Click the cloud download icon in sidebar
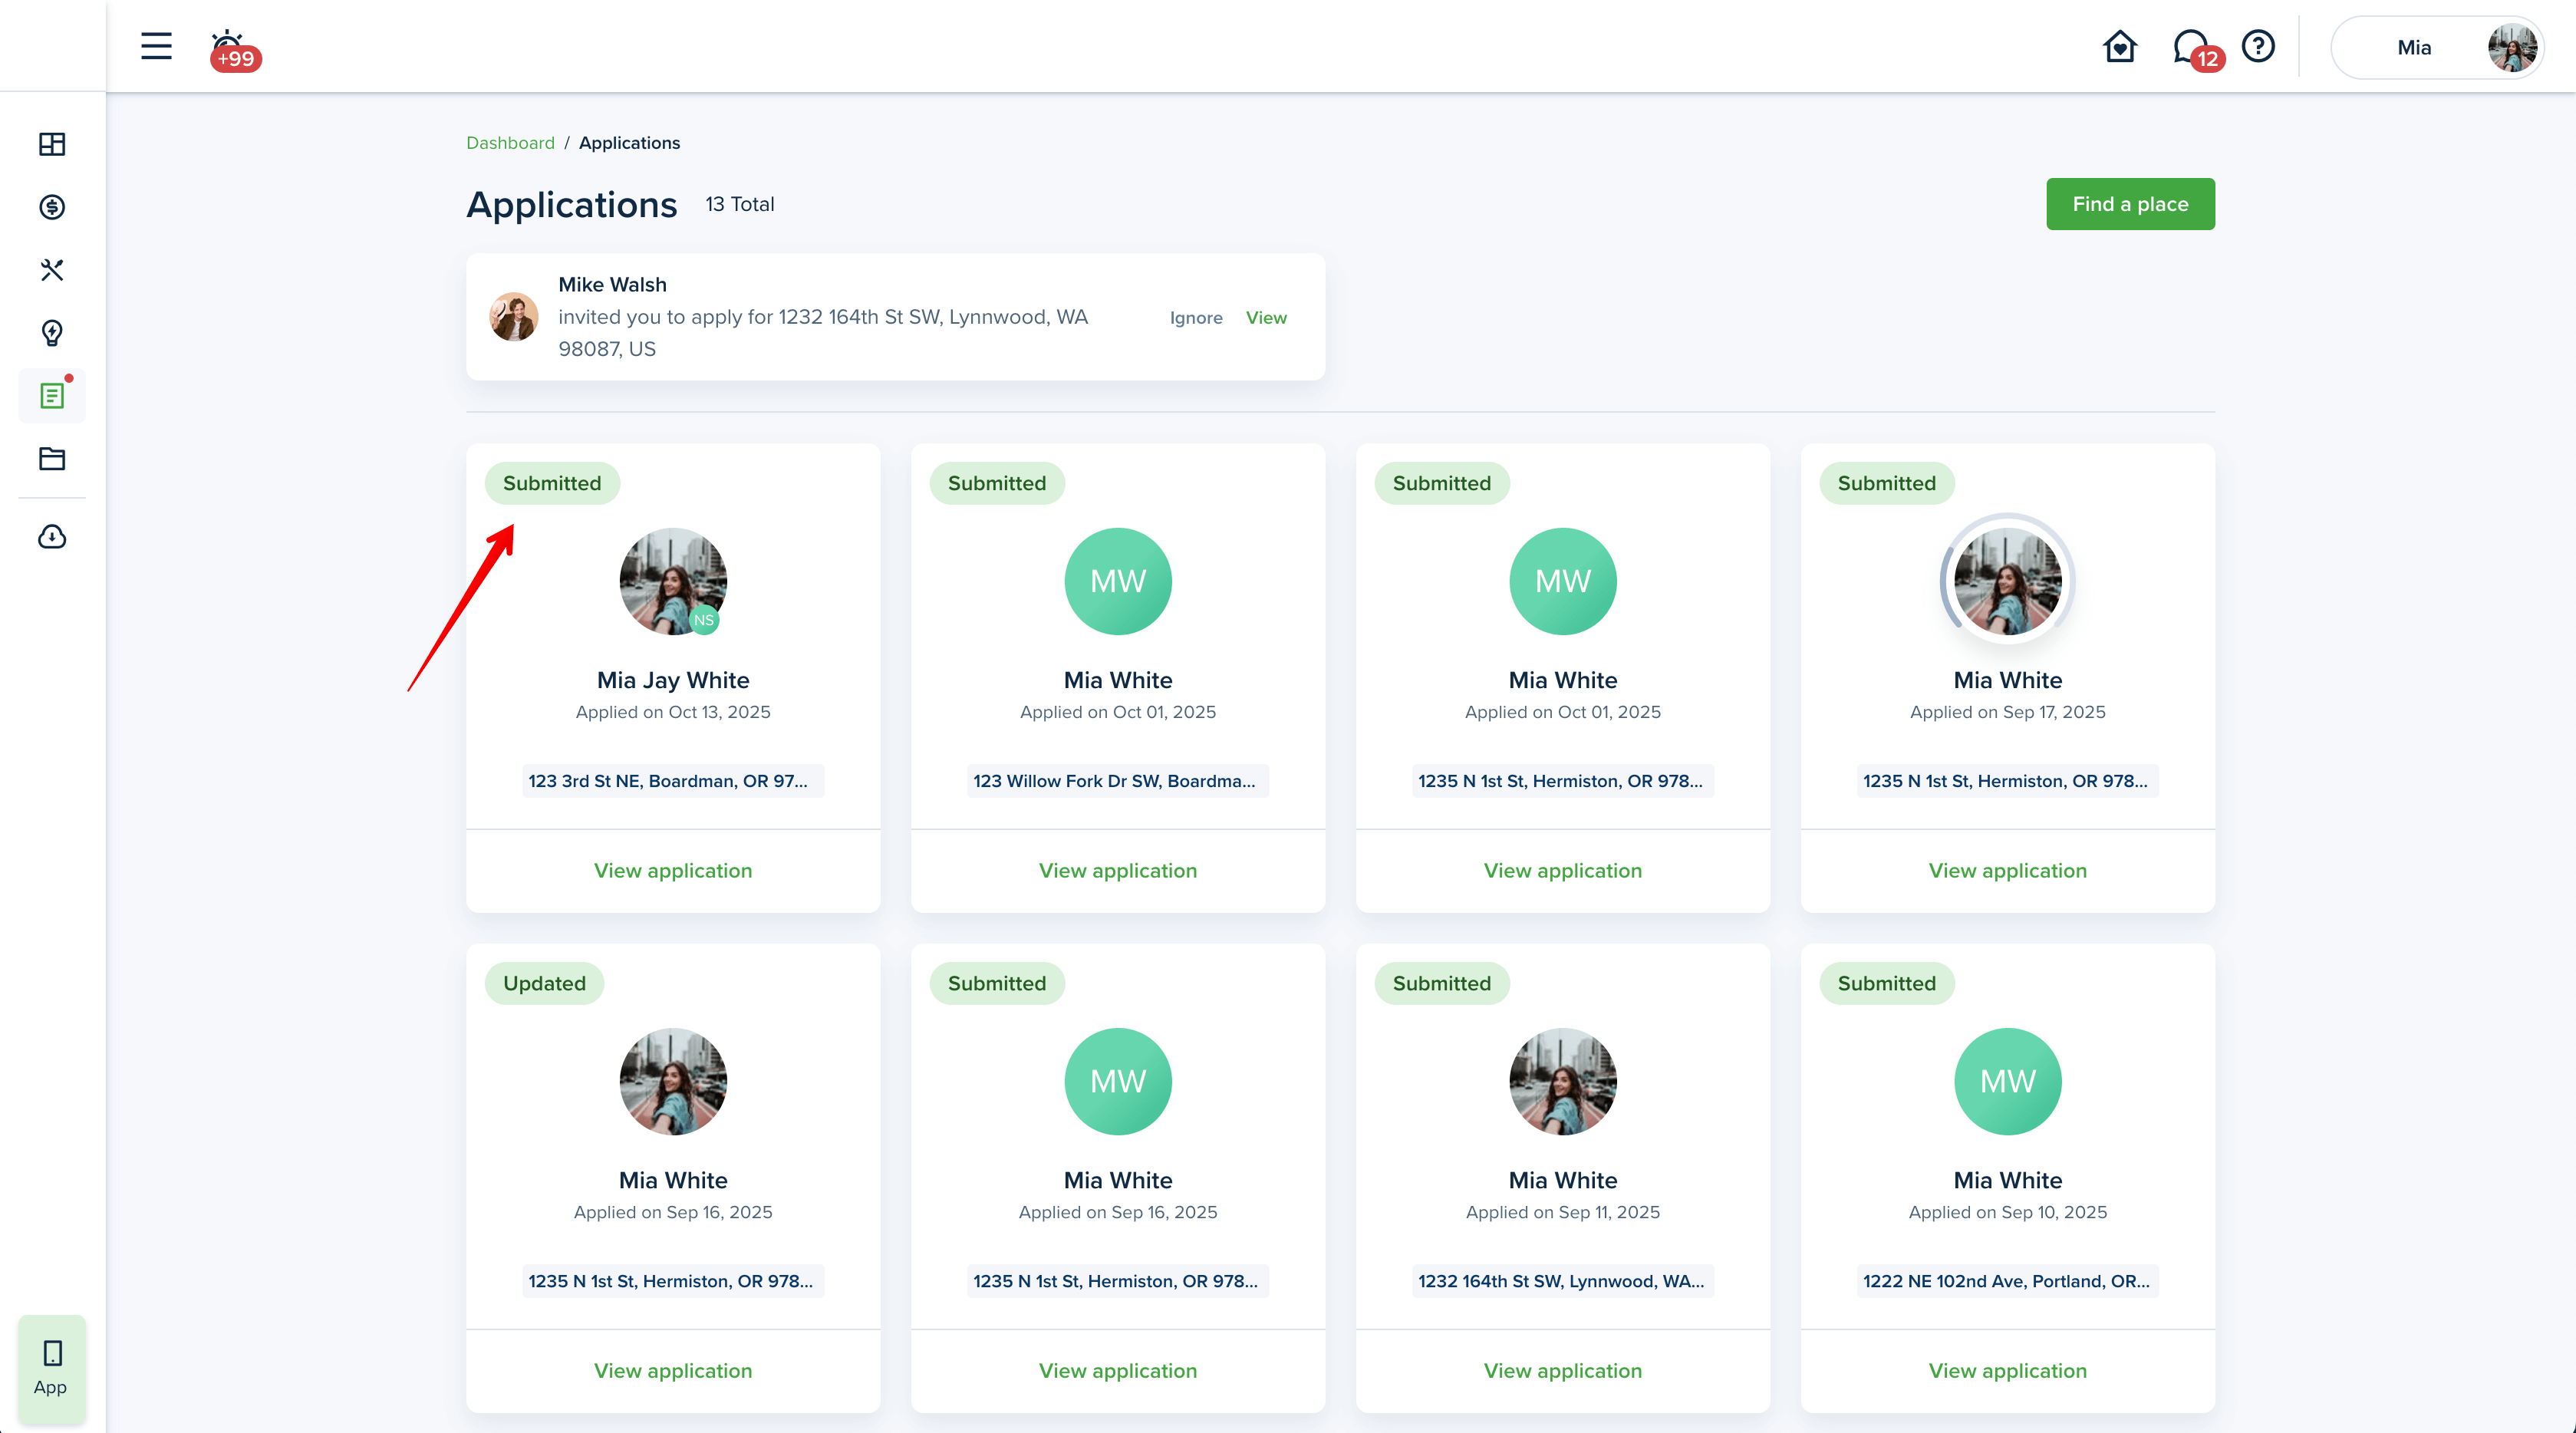This screenshot has width=2576, height=1433. tap(52, 537)
